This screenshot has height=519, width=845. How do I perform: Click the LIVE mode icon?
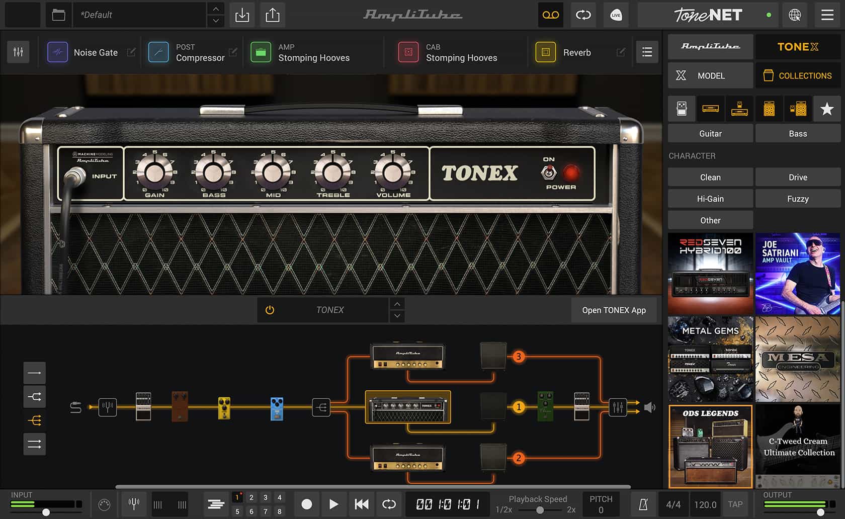point(616,15)
